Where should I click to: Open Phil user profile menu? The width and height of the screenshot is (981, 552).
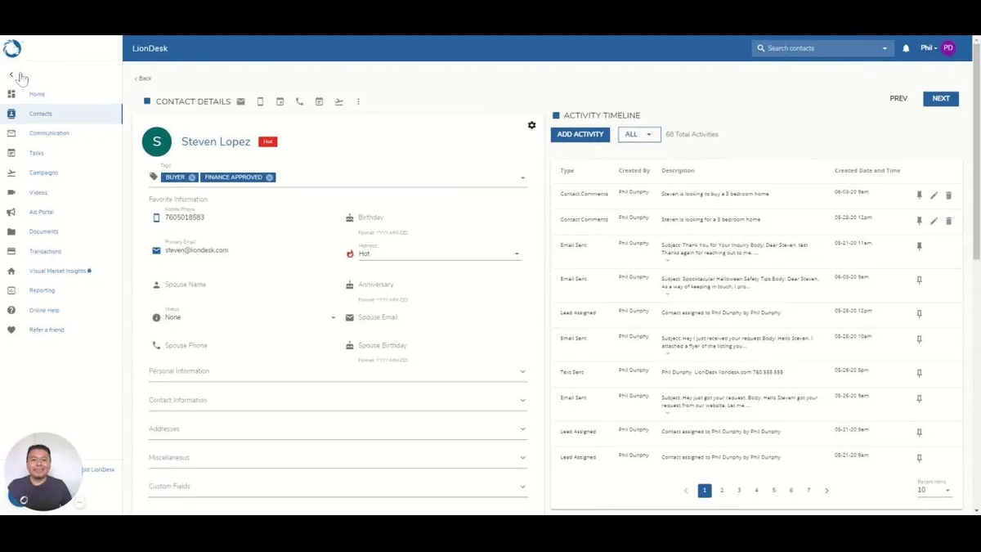[x=938, y=48]
